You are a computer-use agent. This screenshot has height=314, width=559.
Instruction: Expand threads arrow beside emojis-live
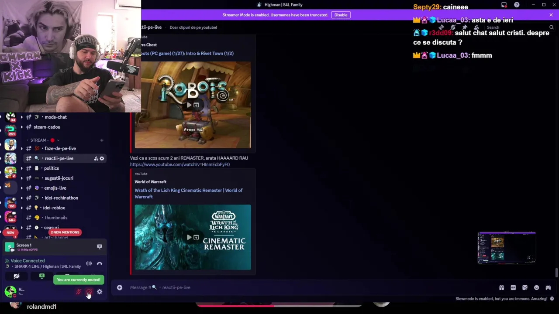pos(21,188)
